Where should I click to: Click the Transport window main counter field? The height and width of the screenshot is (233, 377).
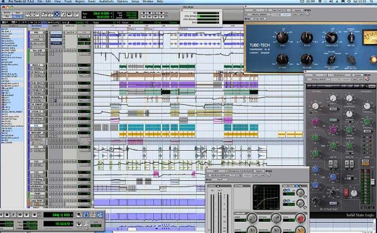pos(58,215)
